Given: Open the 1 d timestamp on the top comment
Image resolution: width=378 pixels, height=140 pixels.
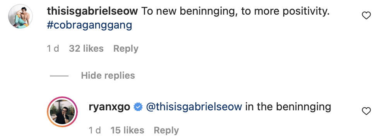Looking at the screenshot, I should click(x=53, y=49).
